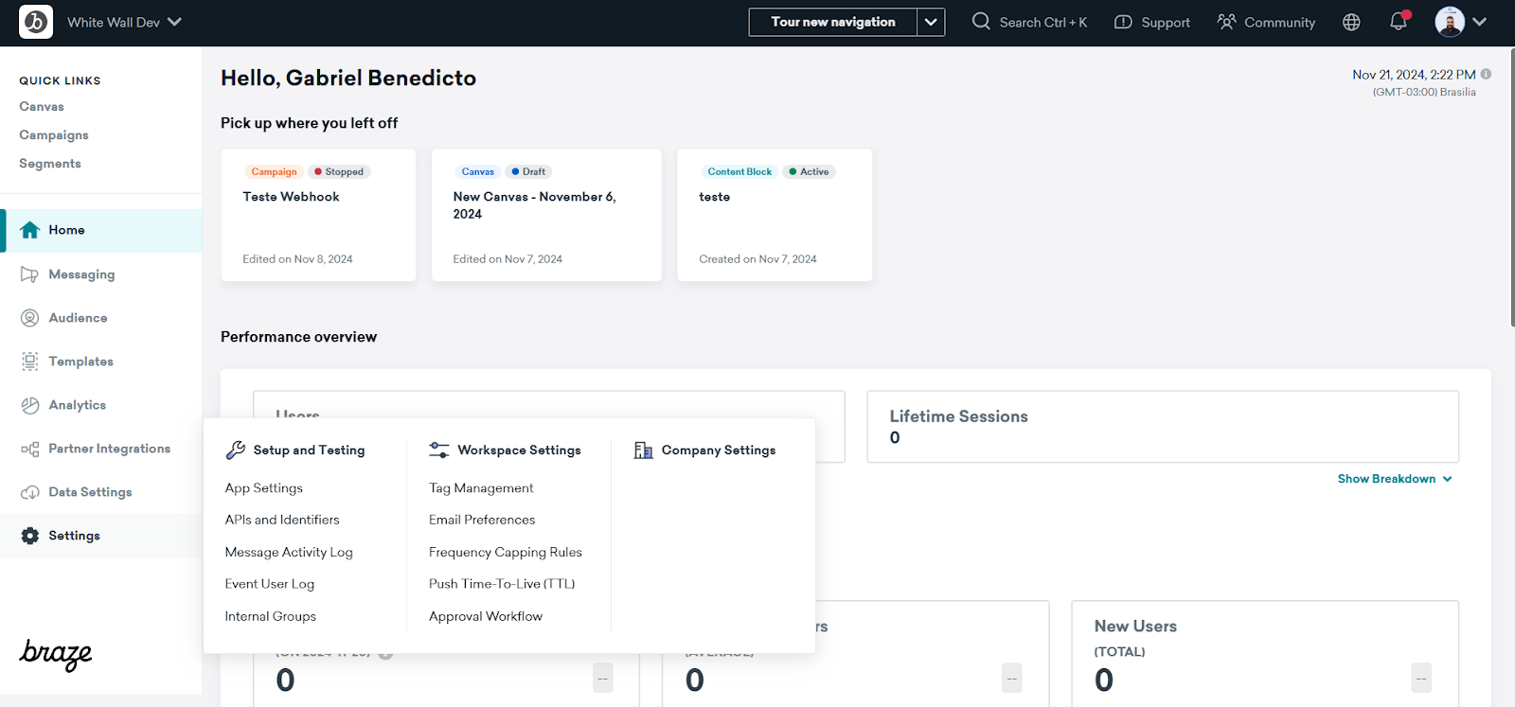Image resolution: width=1515 pixels, height=707 pixels.
Task: Open the teste content block card
Action: pos(775,215)
